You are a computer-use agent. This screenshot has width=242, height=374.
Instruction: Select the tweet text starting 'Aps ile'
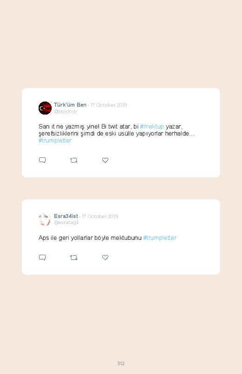tap(108, 238)
